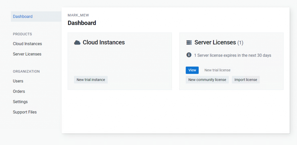Click the New trial license link

pos(217,70)
